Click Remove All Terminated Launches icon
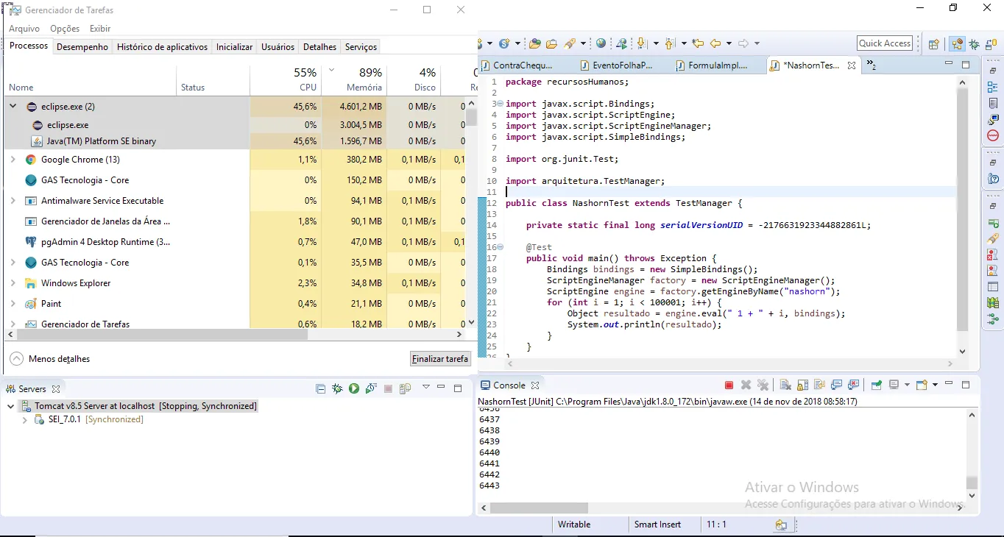 (x=763, y=385)
